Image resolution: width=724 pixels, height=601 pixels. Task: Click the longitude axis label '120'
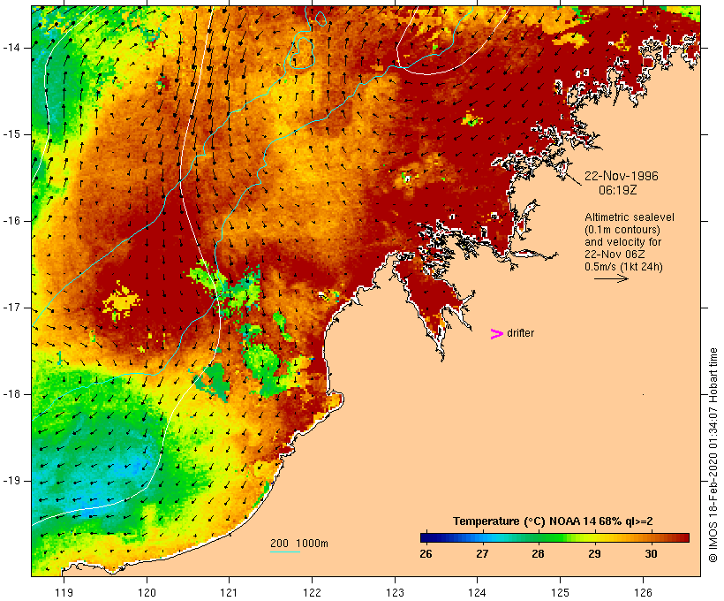tap(147, 592)
